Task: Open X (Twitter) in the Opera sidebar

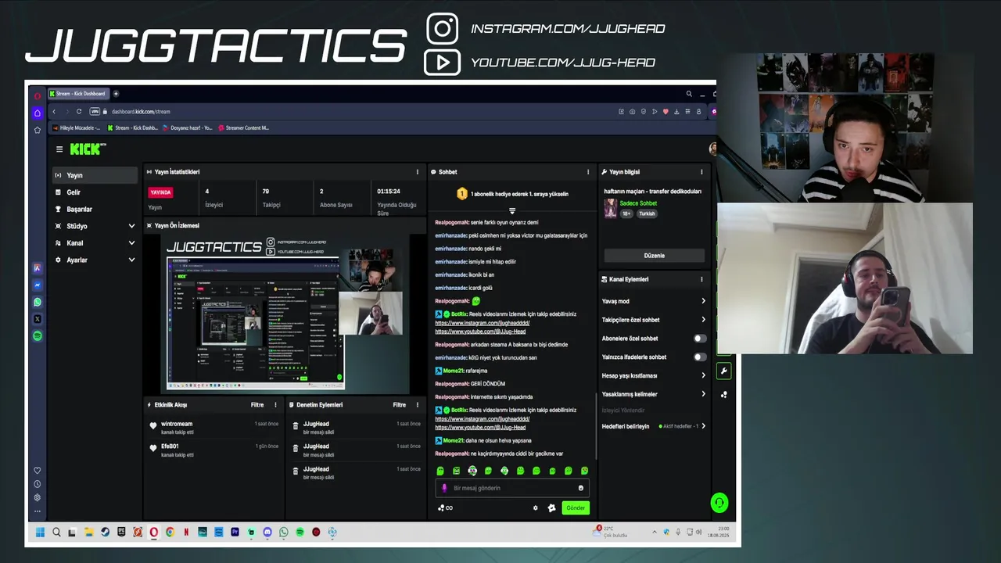Action: click(x=37, y=319)
